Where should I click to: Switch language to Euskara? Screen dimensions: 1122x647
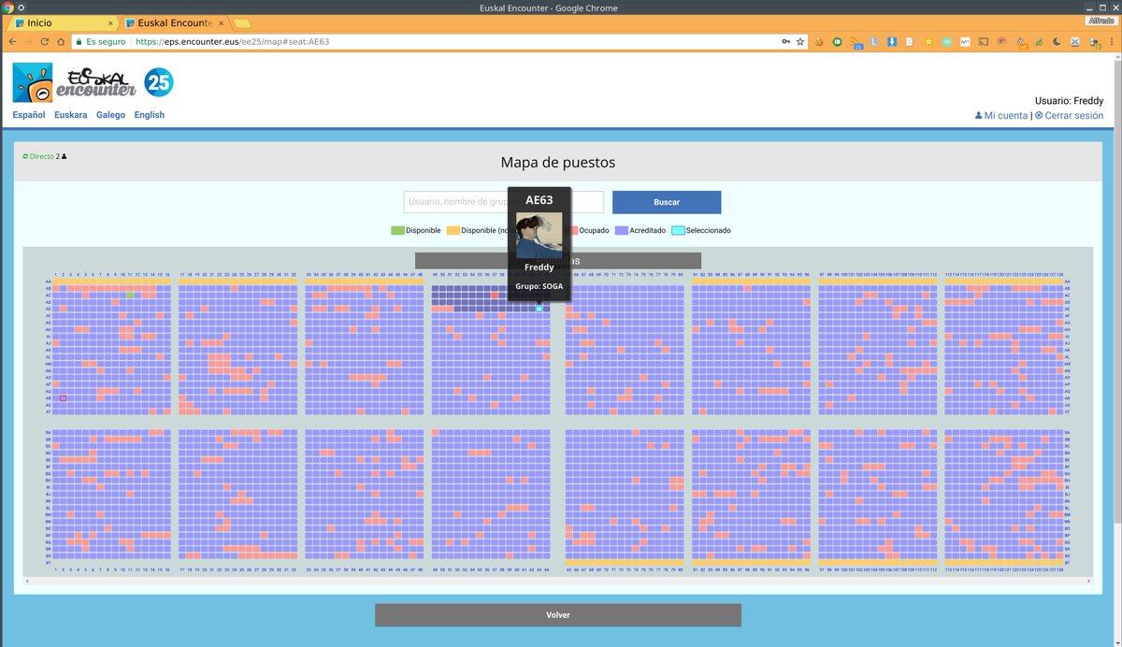pos(71,115)
